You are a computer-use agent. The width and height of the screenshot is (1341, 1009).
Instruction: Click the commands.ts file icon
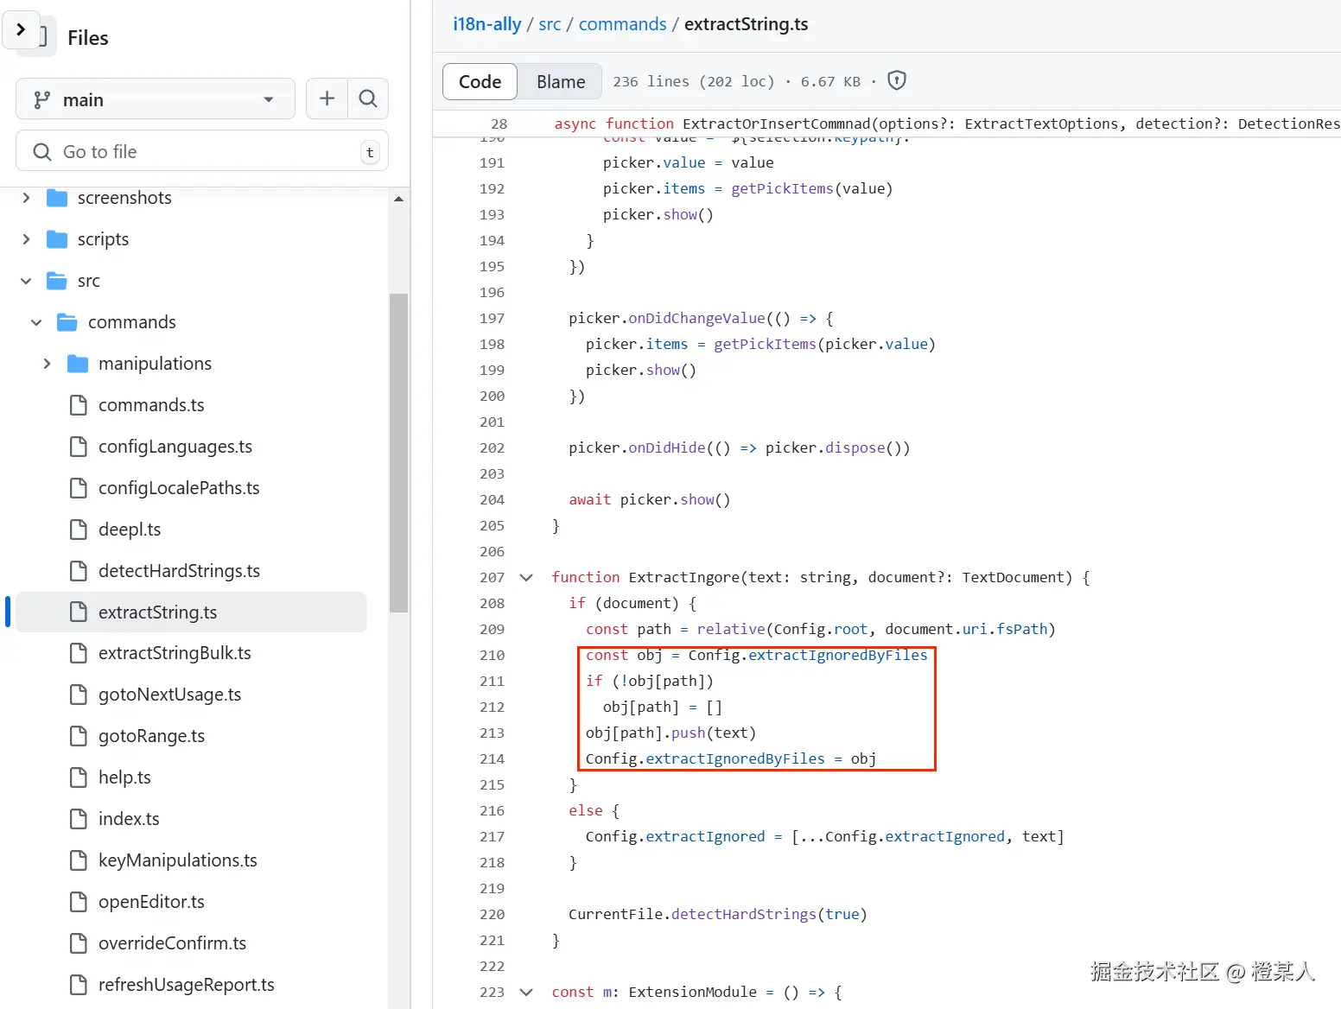79,405
